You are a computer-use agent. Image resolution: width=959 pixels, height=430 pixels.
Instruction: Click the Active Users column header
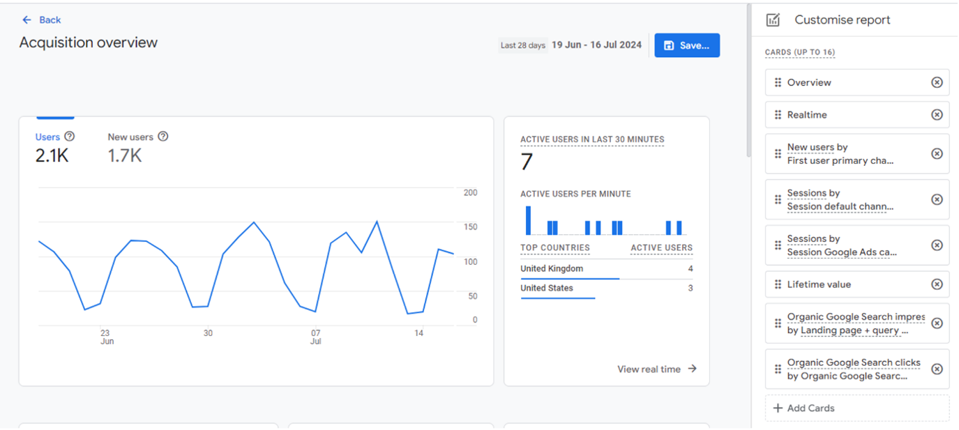(661, 247)
